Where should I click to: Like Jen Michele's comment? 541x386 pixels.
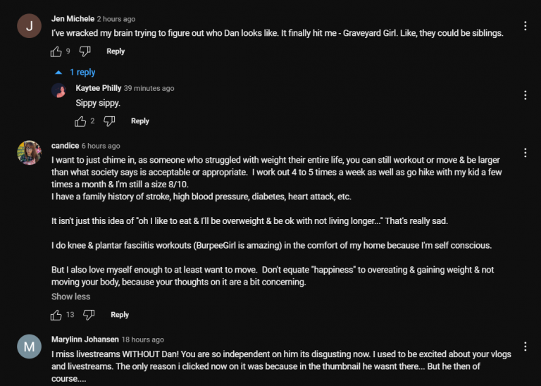(56, 51)
